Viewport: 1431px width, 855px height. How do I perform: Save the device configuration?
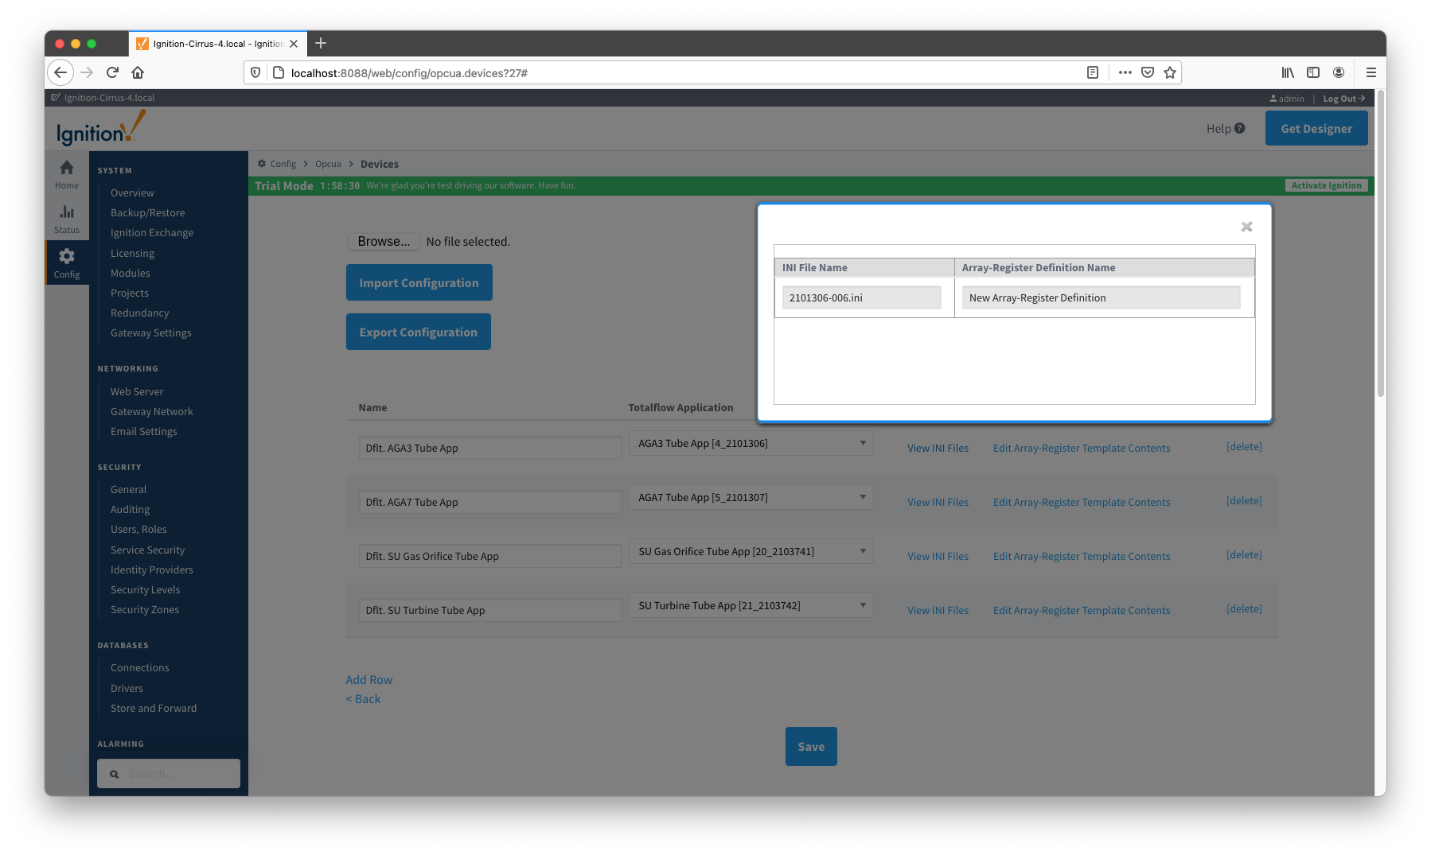(811, 746)
